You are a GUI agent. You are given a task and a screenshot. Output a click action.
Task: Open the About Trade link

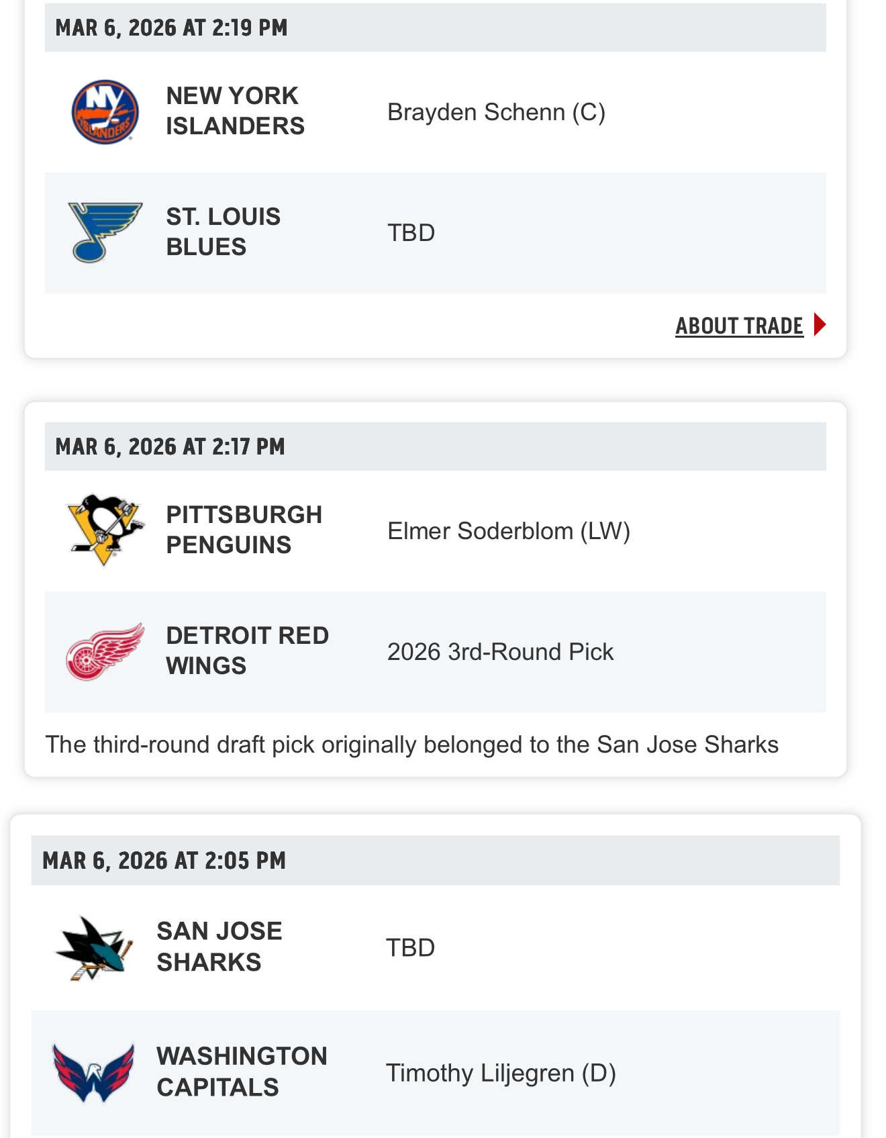click(x=739, y=326)
